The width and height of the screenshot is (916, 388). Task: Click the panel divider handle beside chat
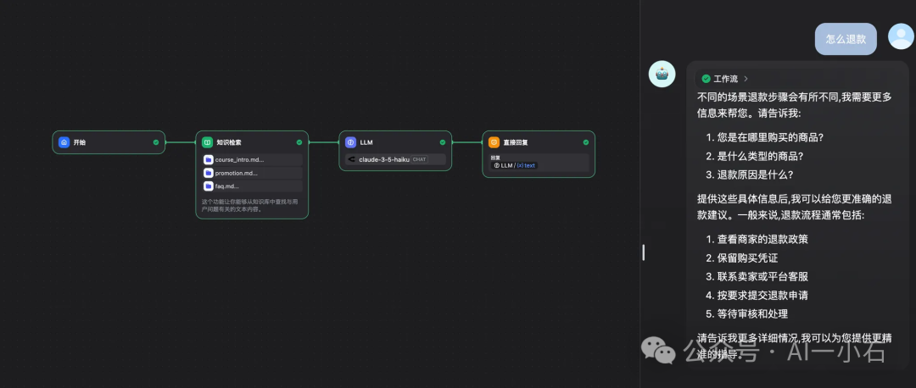[x=644, y=252]
